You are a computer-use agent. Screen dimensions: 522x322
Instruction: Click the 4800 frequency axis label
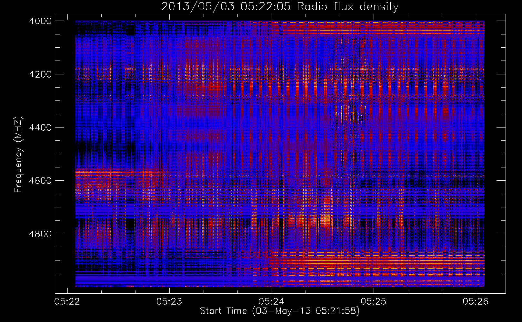40,234
